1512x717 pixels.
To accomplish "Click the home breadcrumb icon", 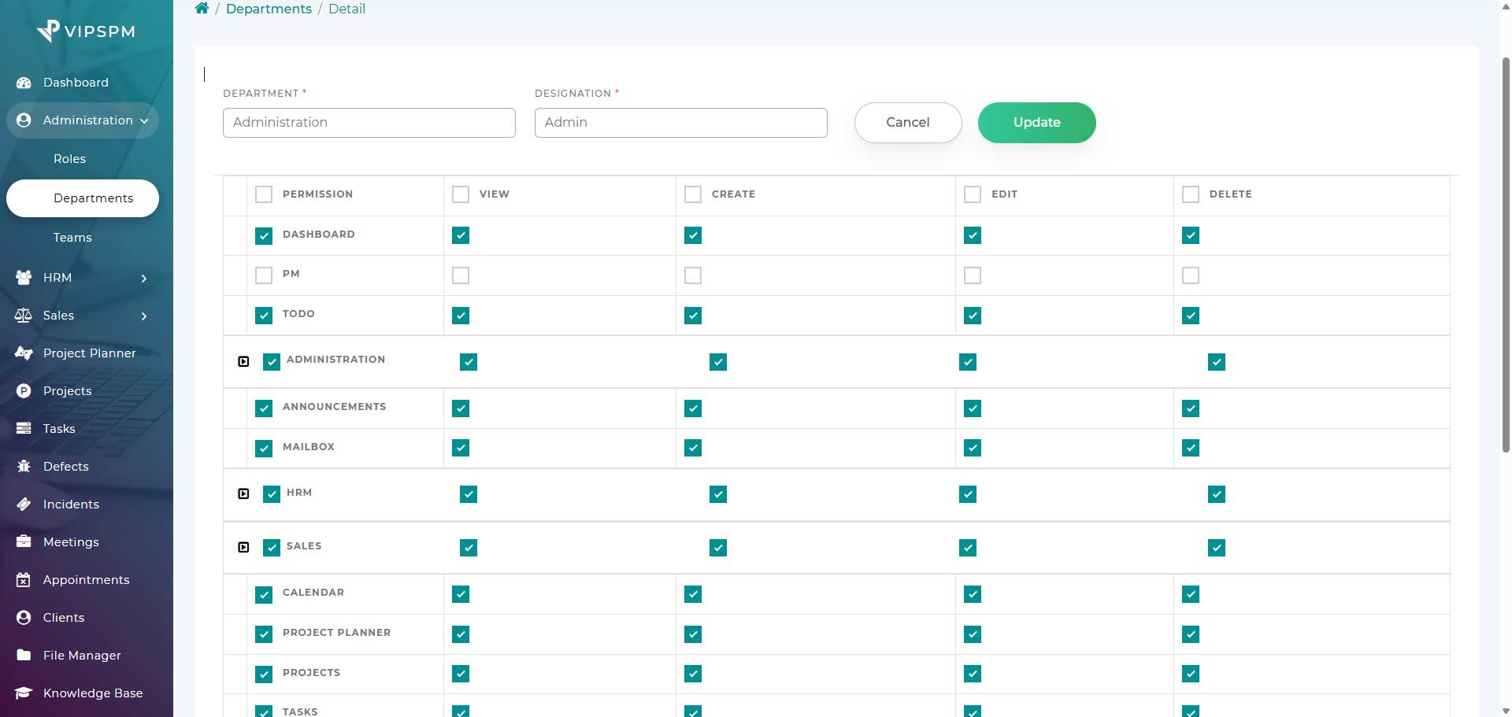I will [x=202, y=9].
